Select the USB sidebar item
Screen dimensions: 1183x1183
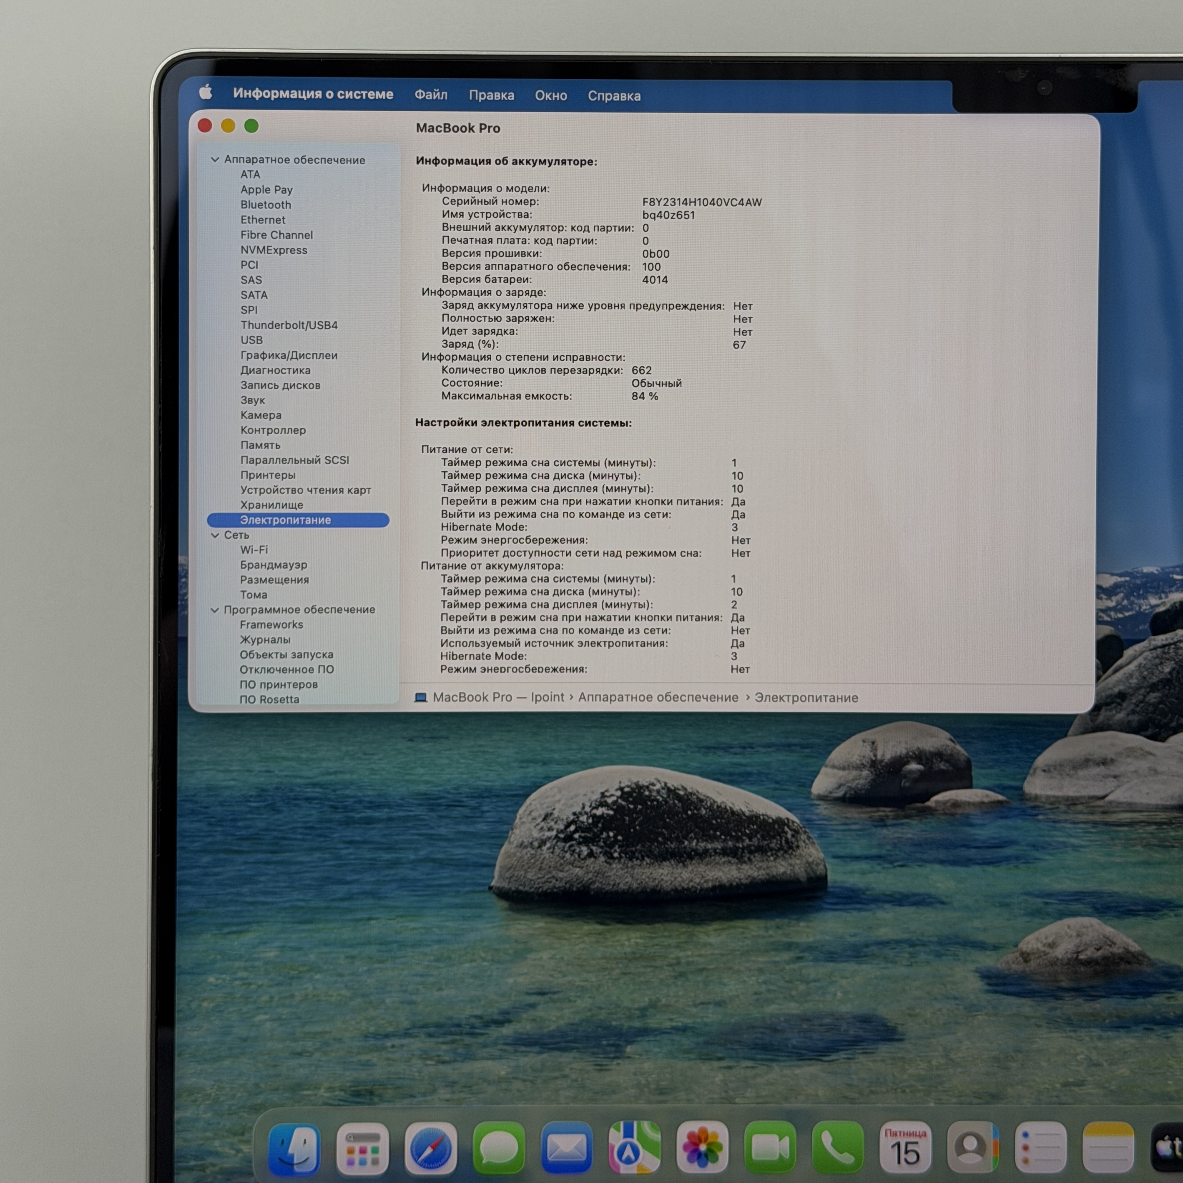[x=252, y=340]
